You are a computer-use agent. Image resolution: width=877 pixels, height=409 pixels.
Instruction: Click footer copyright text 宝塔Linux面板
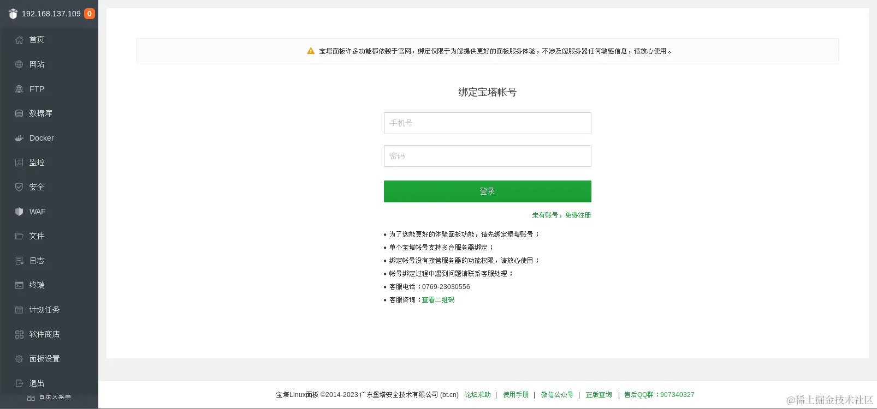(x=297, y=395)
